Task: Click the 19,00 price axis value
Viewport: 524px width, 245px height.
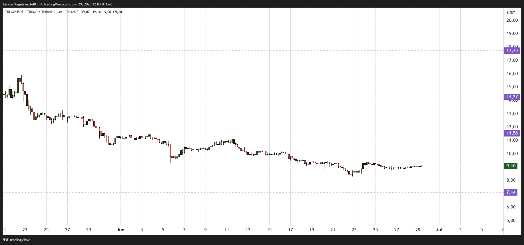Action: point(512,33)
